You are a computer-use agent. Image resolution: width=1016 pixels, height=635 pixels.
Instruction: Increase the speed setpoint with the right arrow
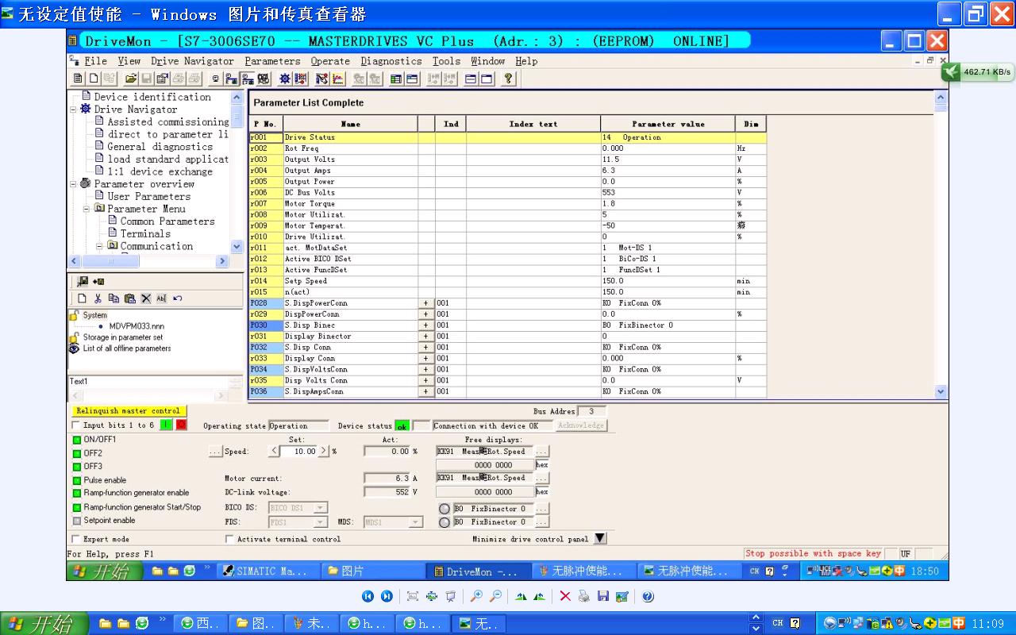click(x=323, y=451)
